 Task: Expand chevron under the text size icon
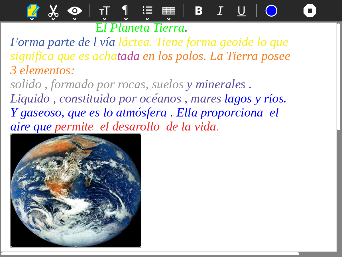pos(105,19)
